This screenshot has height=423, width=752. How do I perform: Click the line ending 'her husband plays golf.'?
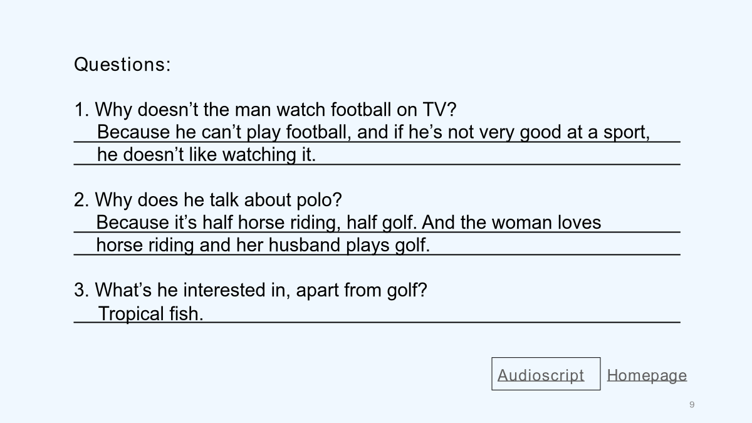pyautogui.click(x=263, y=245)
